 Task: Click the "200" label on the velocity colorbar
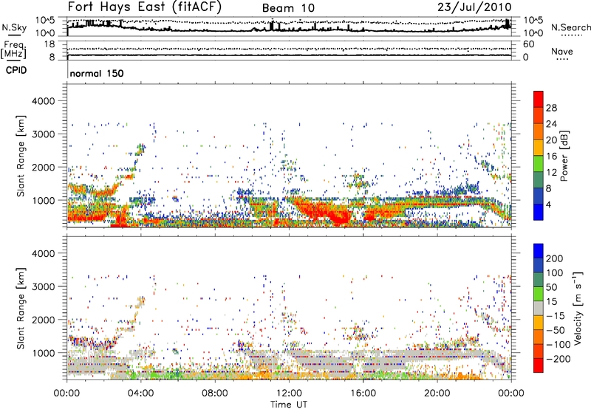[555, 258]
